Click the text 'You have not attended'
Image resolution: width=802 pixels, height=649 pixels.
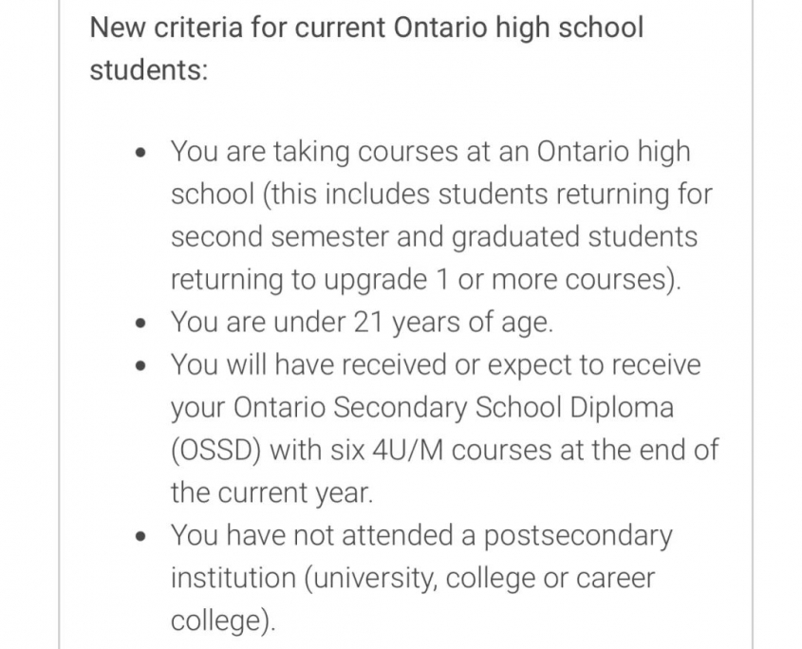313,535
